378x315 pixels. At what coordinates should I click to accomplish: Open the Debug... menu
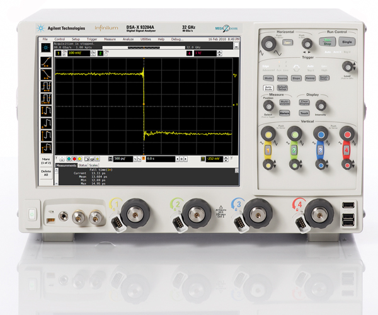point(177,39)
